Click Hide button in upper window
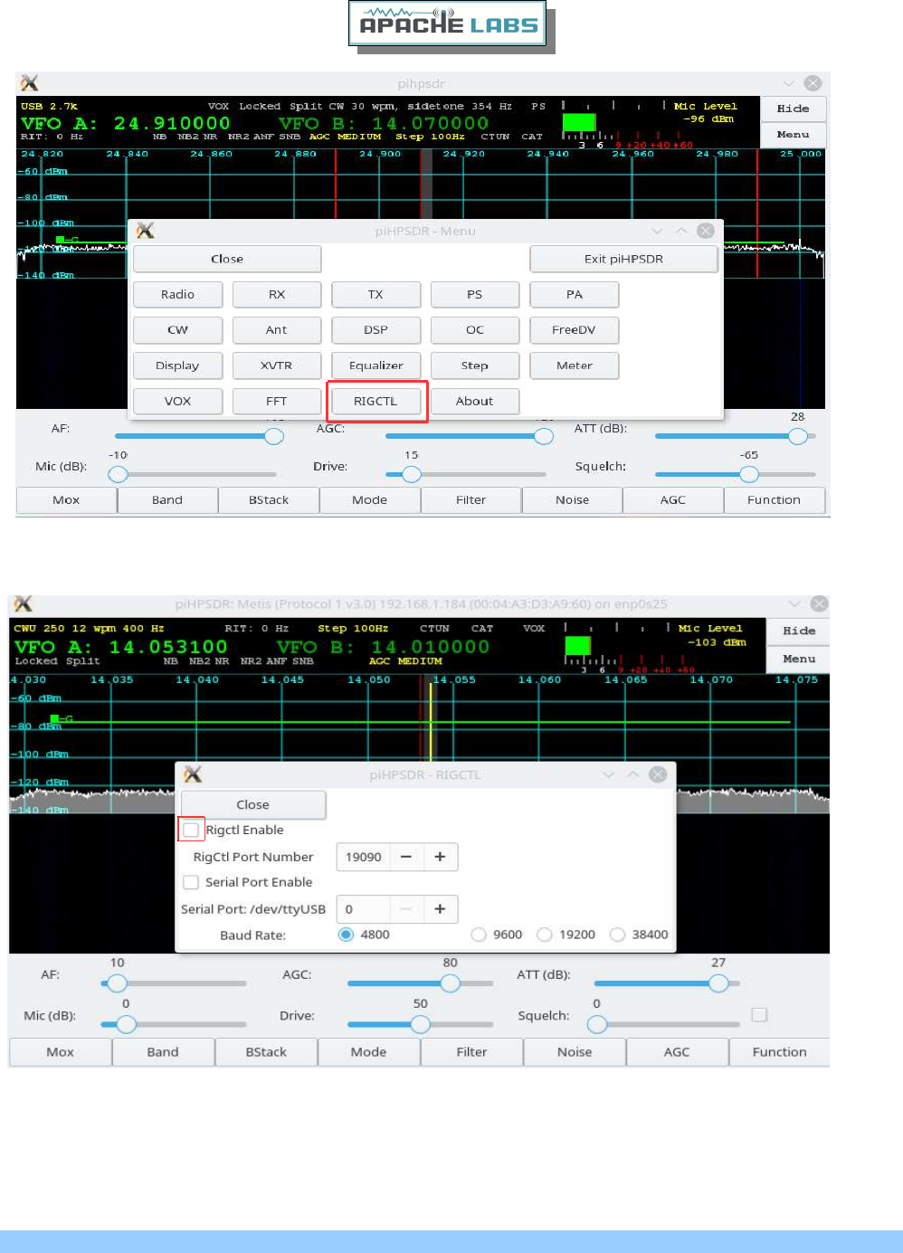The height and width of the screenshot is (1253, 903). coord(794,109)
